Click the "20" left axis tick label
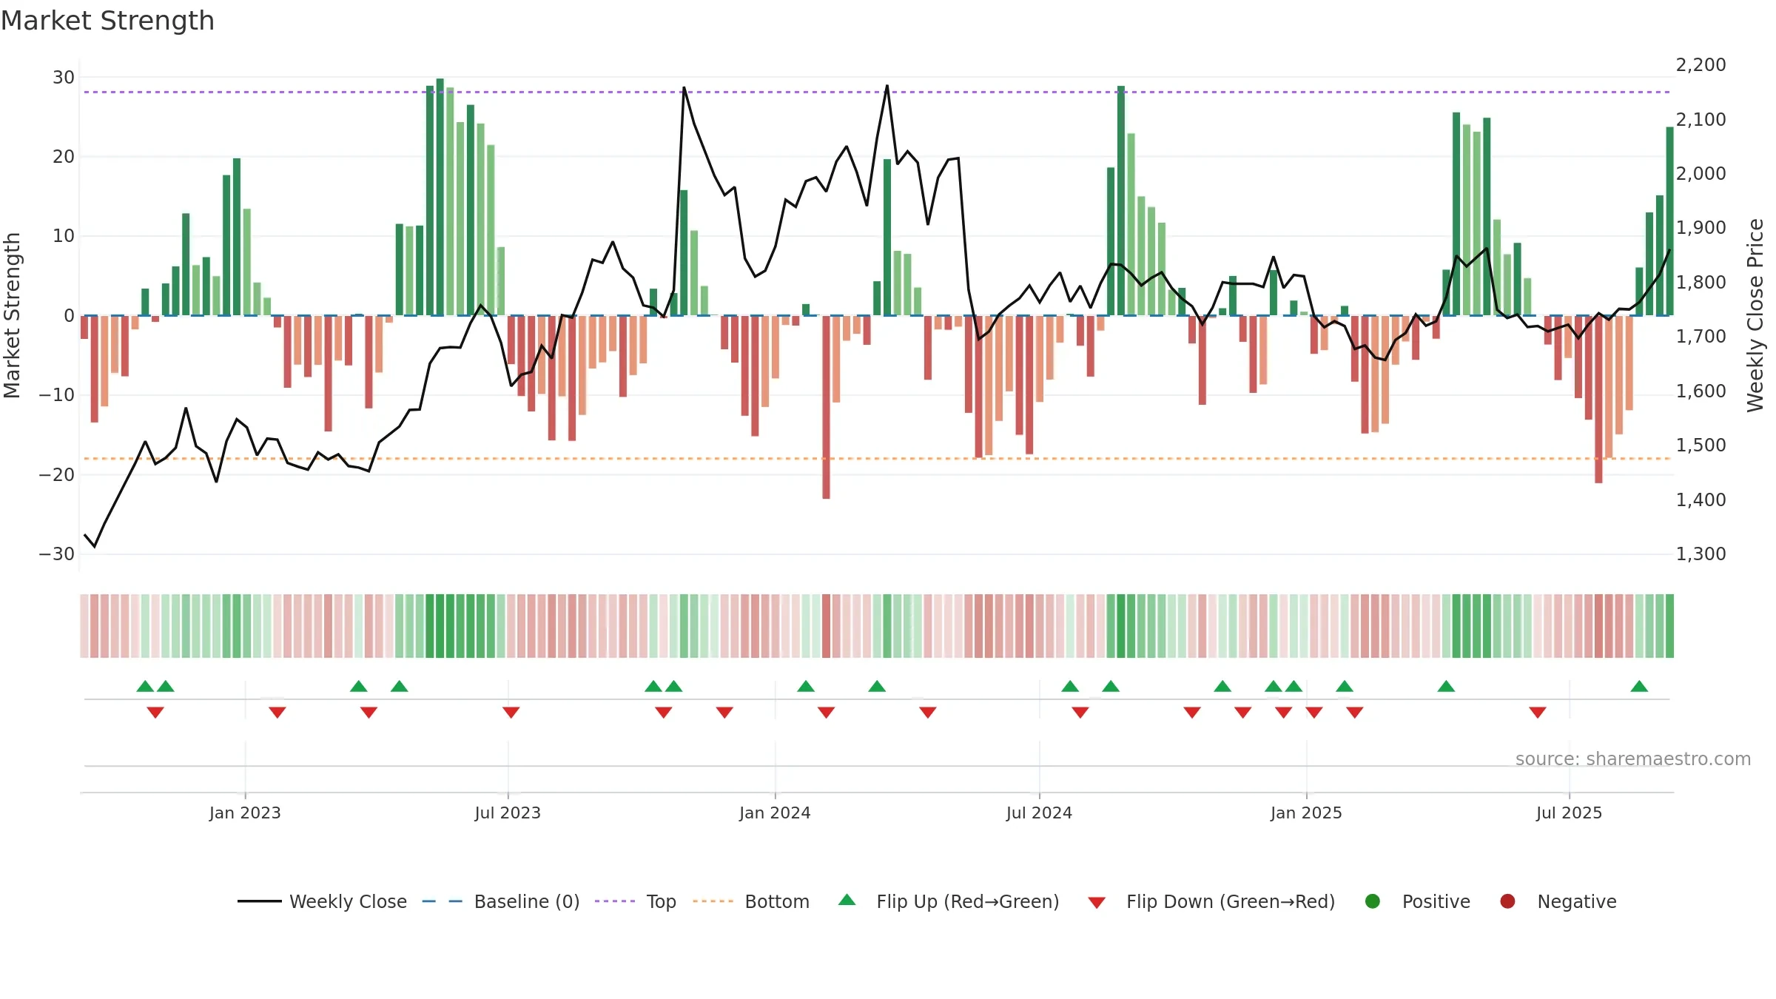1776x999 pixels. click(x=64, y=156)
